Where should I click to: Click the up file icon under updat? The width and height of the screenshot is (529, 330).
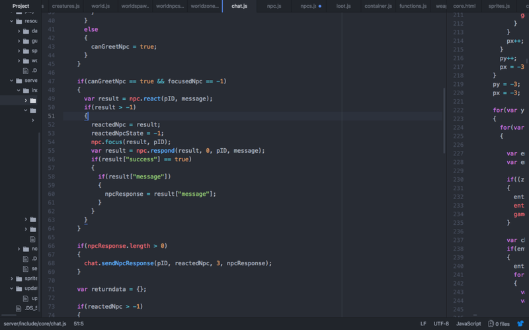pos(26,298)
